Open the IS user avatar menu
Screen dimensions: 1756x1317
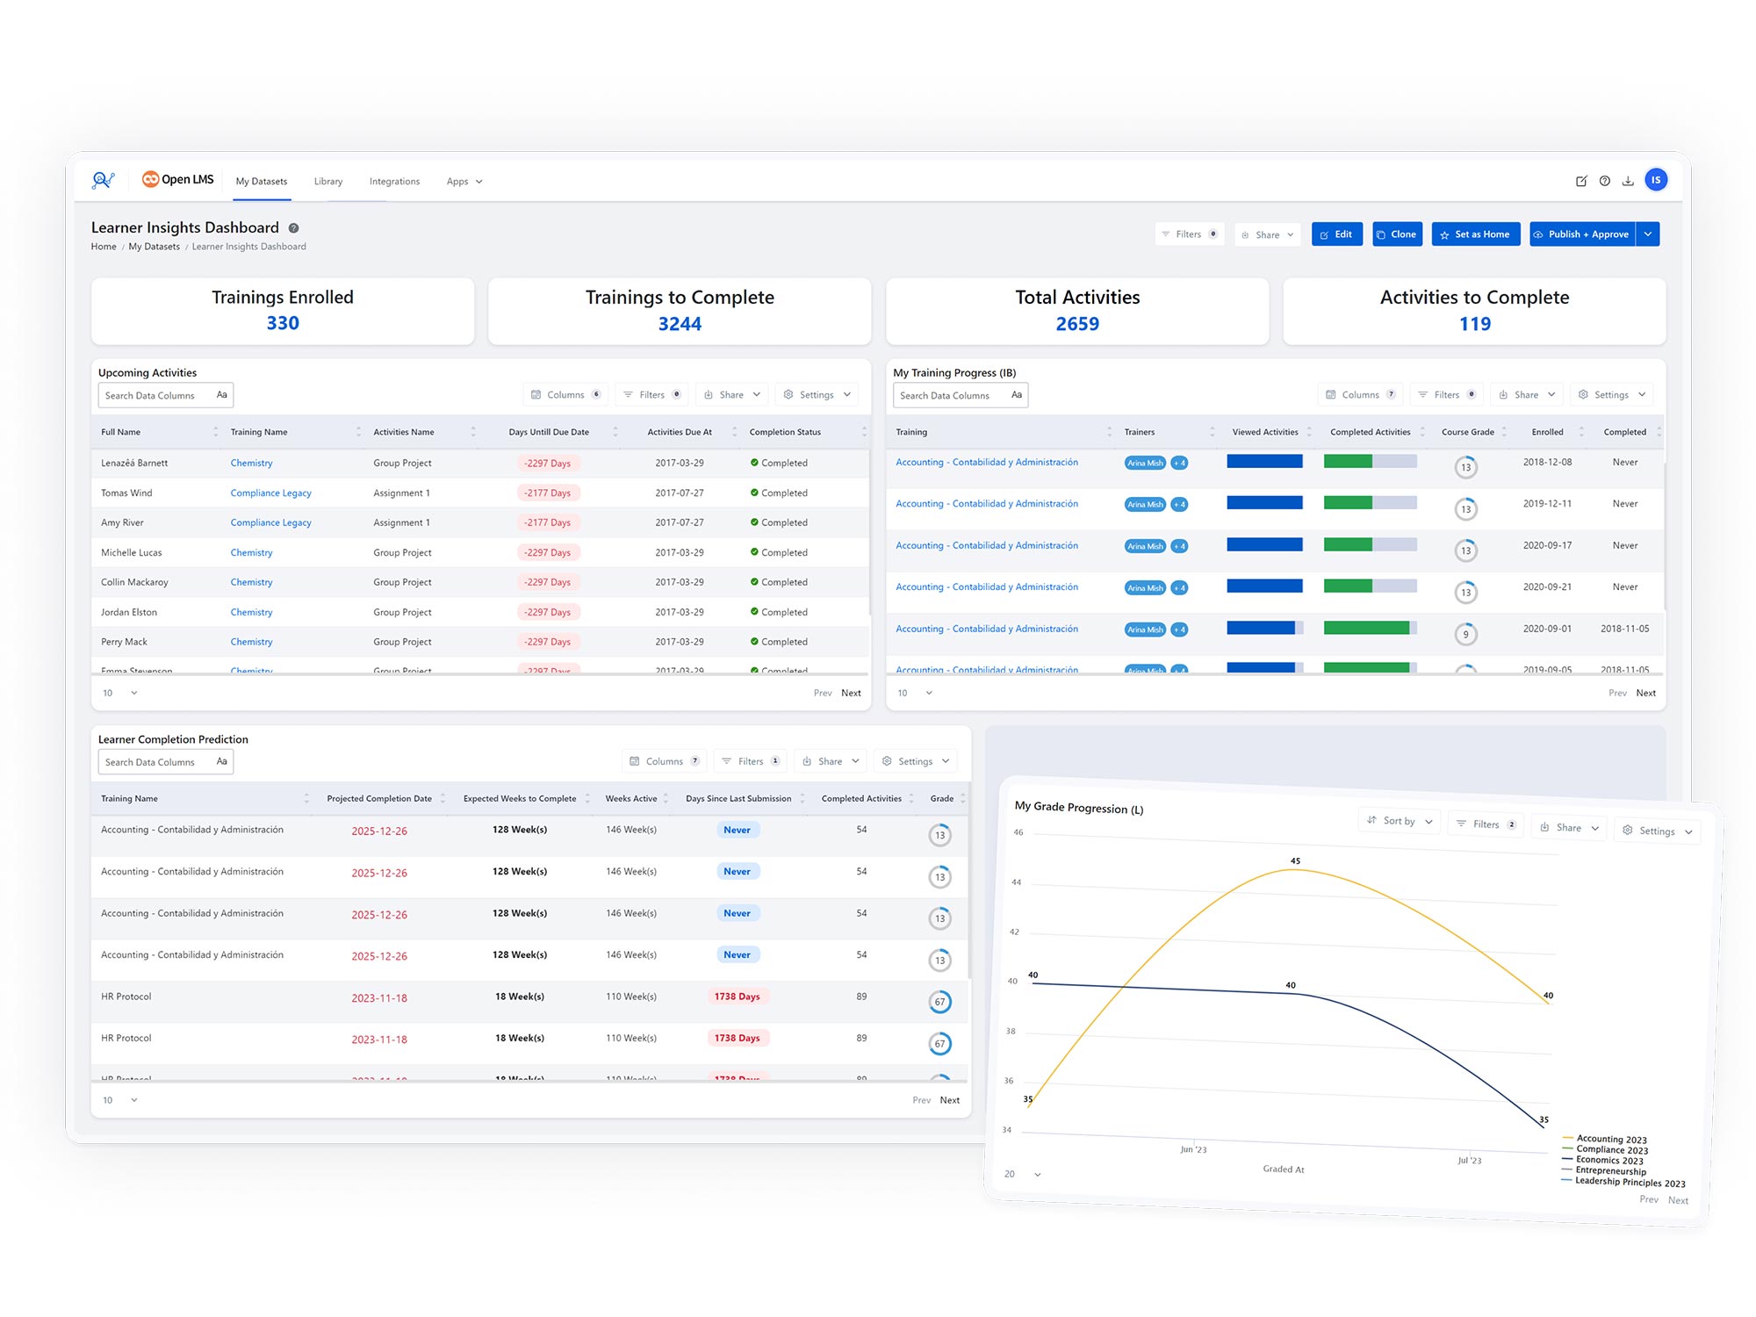1655,180
